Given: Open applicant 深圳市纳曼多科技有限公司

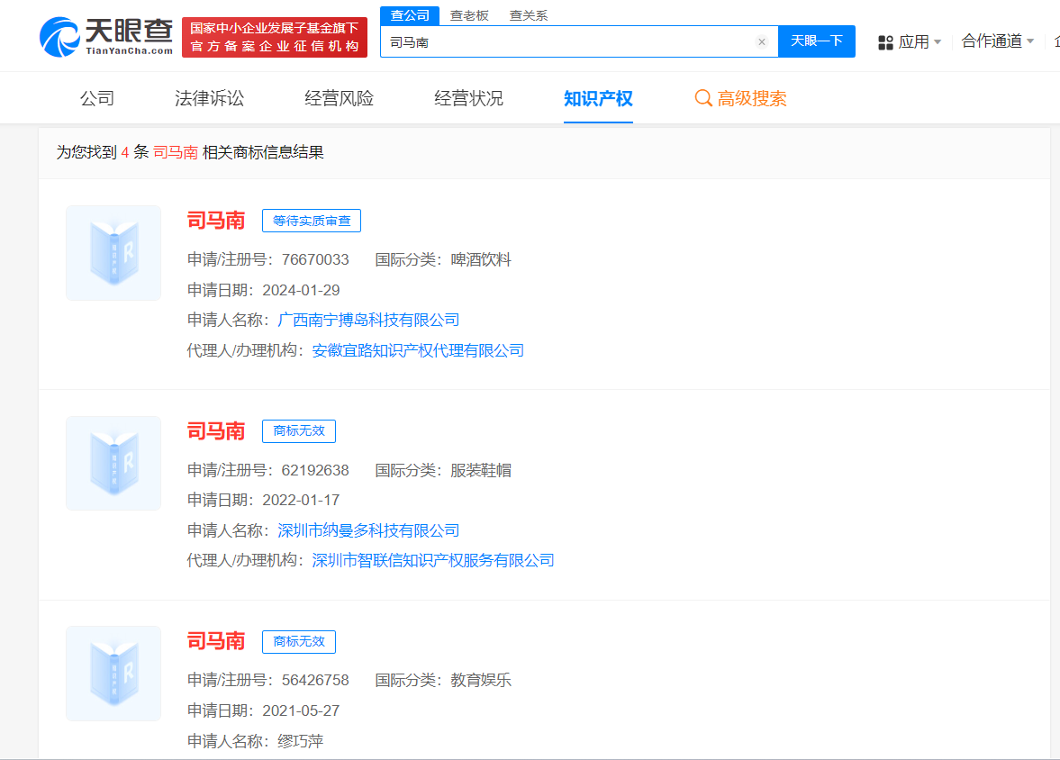Looking at the screenshot, I should click(x=368, y=530).
